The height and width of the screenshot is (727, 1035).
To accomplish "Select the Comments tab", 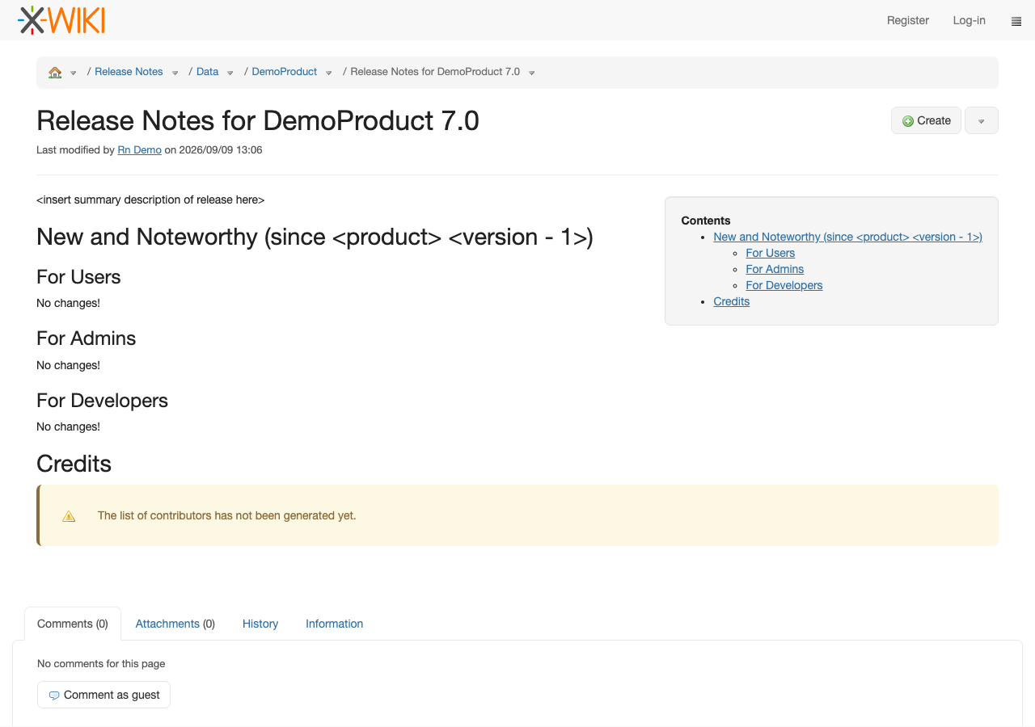I will tap(73, 624).
